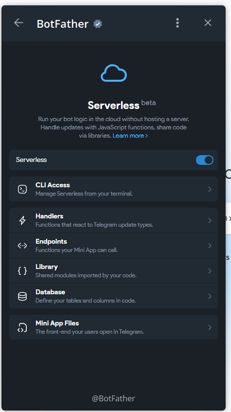Viewport: 231px width, 412px height.
Task: Click the beta label next to Serverless
Action: point(148,103)
